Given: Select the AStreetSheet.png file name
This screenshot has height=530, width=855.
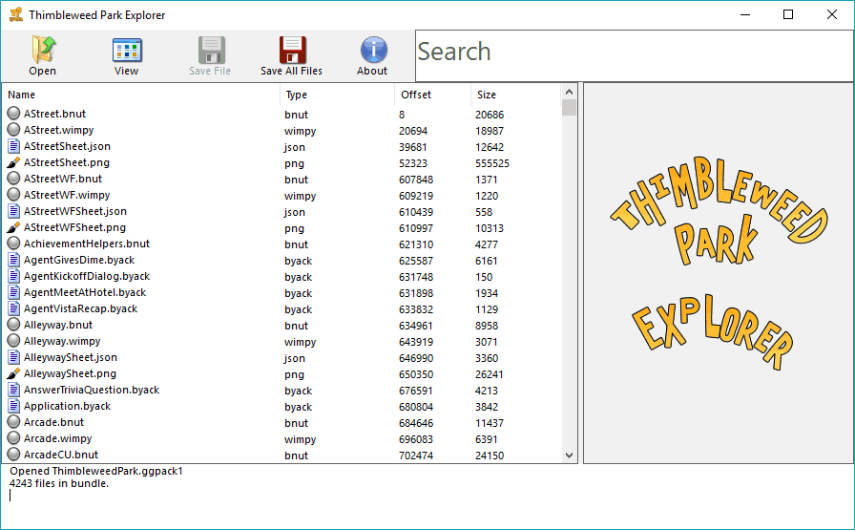Looking at the screenshot, I should pyautogui.click(x=67, y=162).
